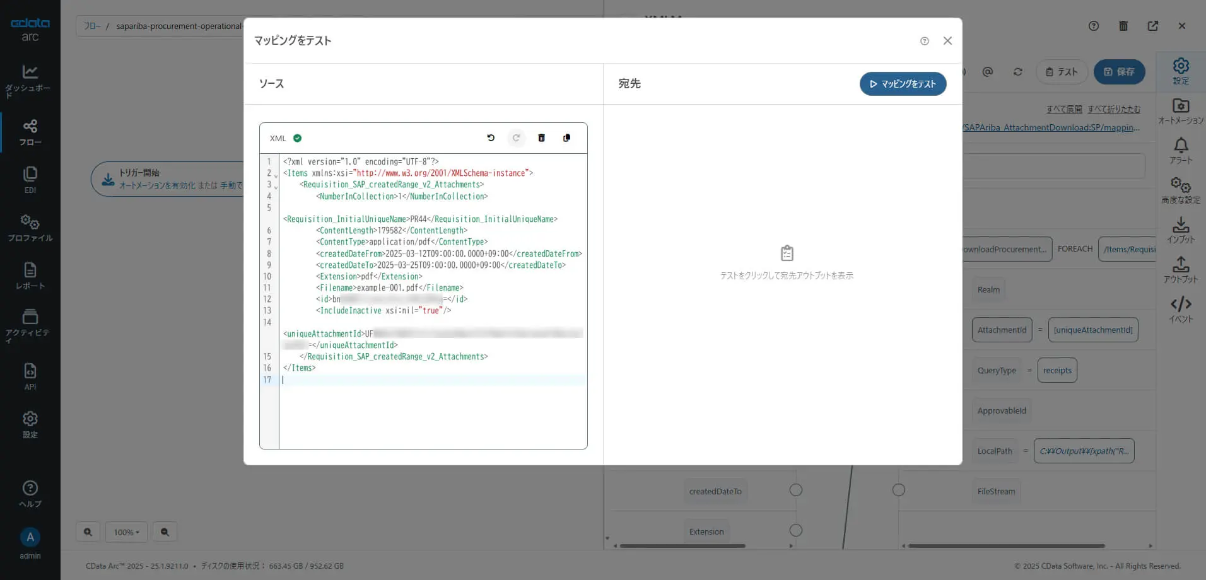The height and width of the screenshot is (580, 1206).
Task: Open the 100% zoom level dropdown
Action: click(126, 532)
